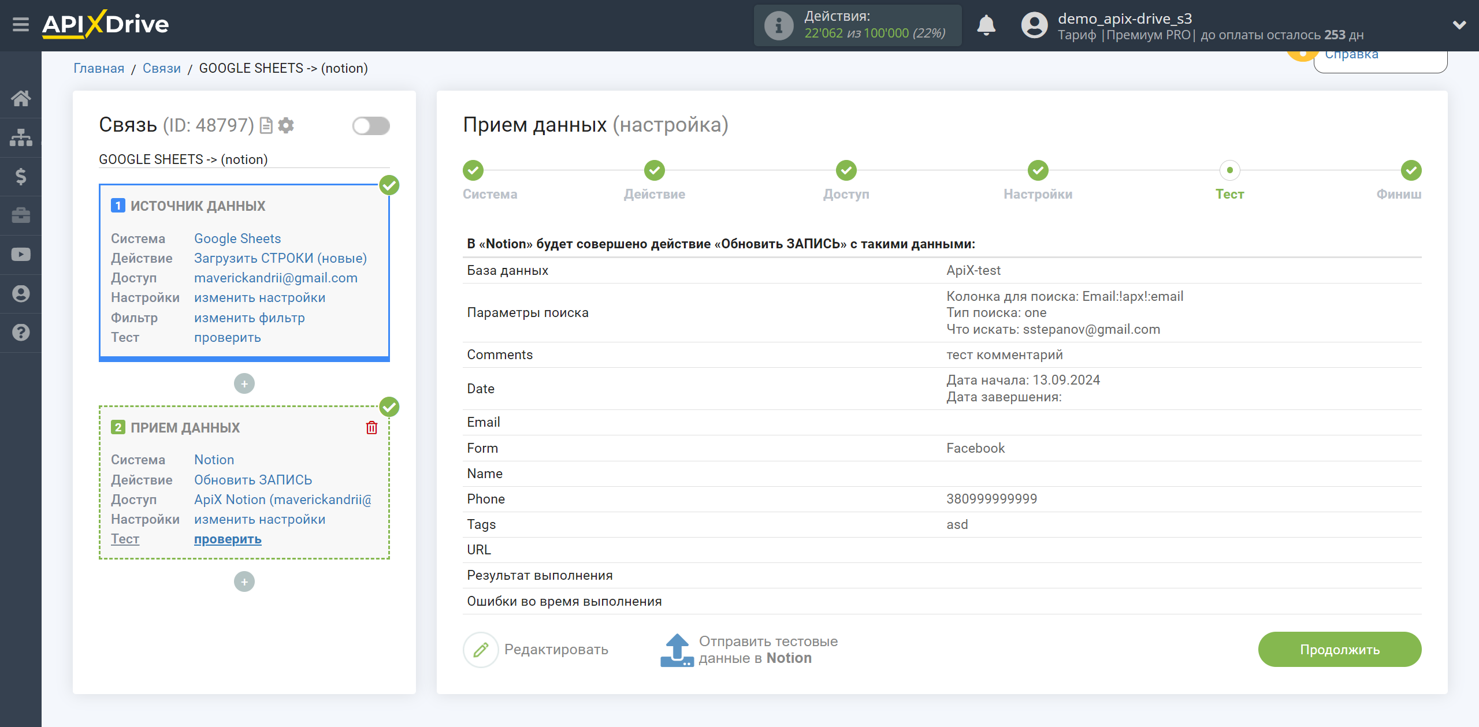Click the upload test data icon

tap(677, 650)
